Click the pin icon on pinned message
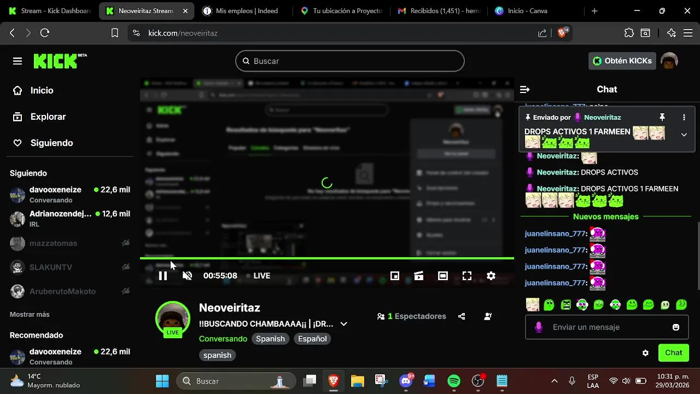The width and height of the screenshot is (700, 394). pos(662,117)
